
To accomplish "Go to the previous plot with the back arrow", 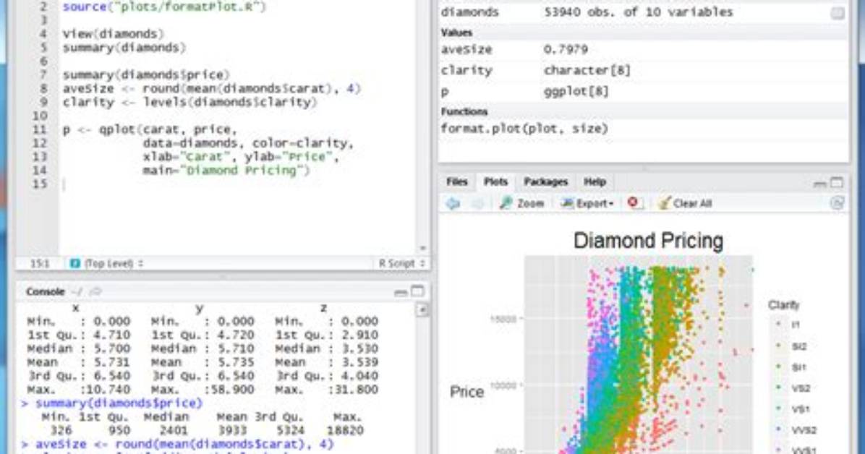I will coord(453,204).
